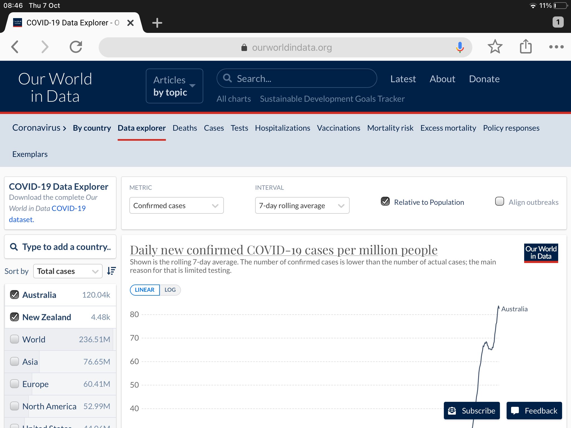Open Sustainable Development Goals Tracker link

tap(332, 99)
